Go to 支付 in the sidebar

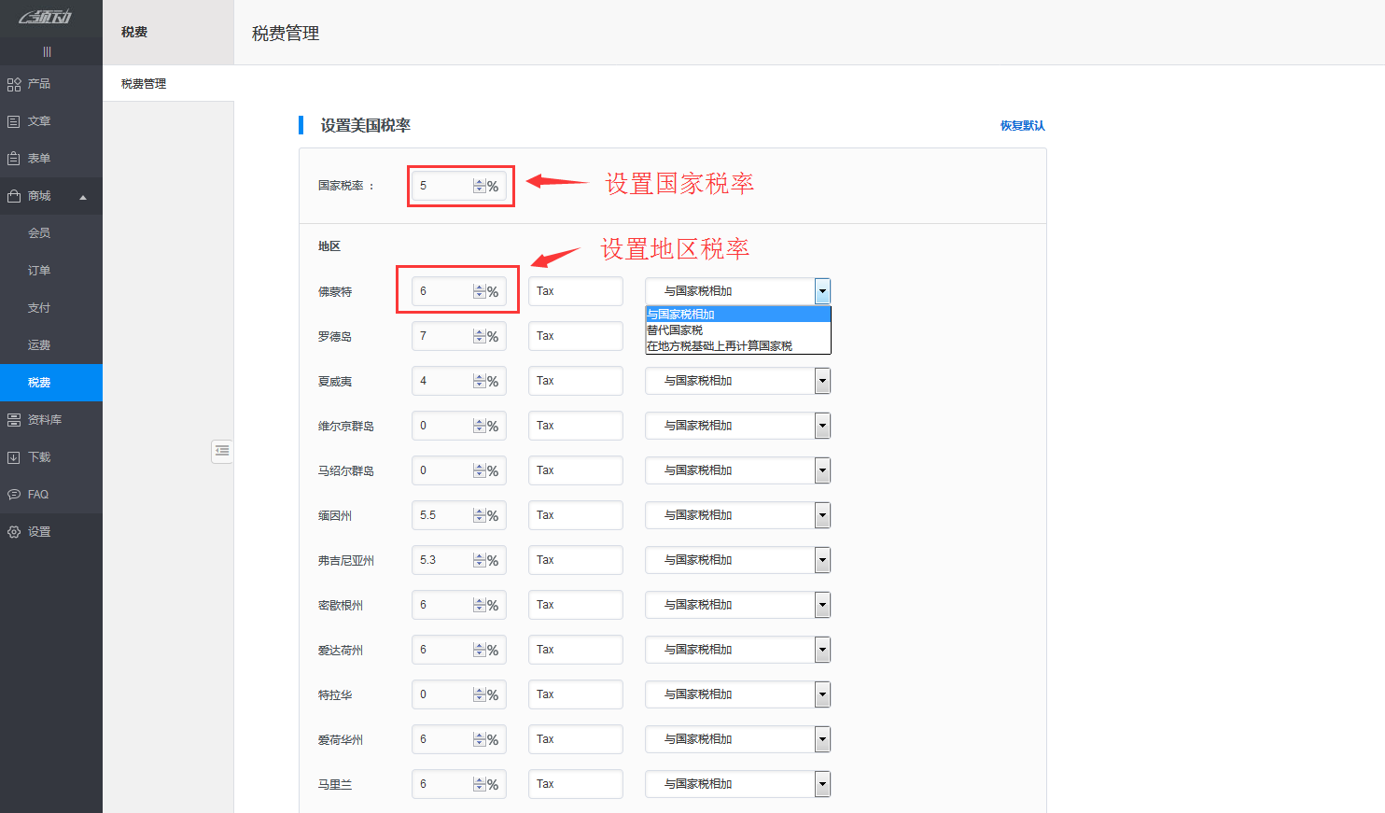41,307
